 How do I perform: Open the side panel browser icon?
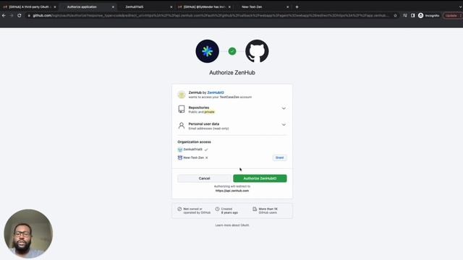click(x=413, y=15)
